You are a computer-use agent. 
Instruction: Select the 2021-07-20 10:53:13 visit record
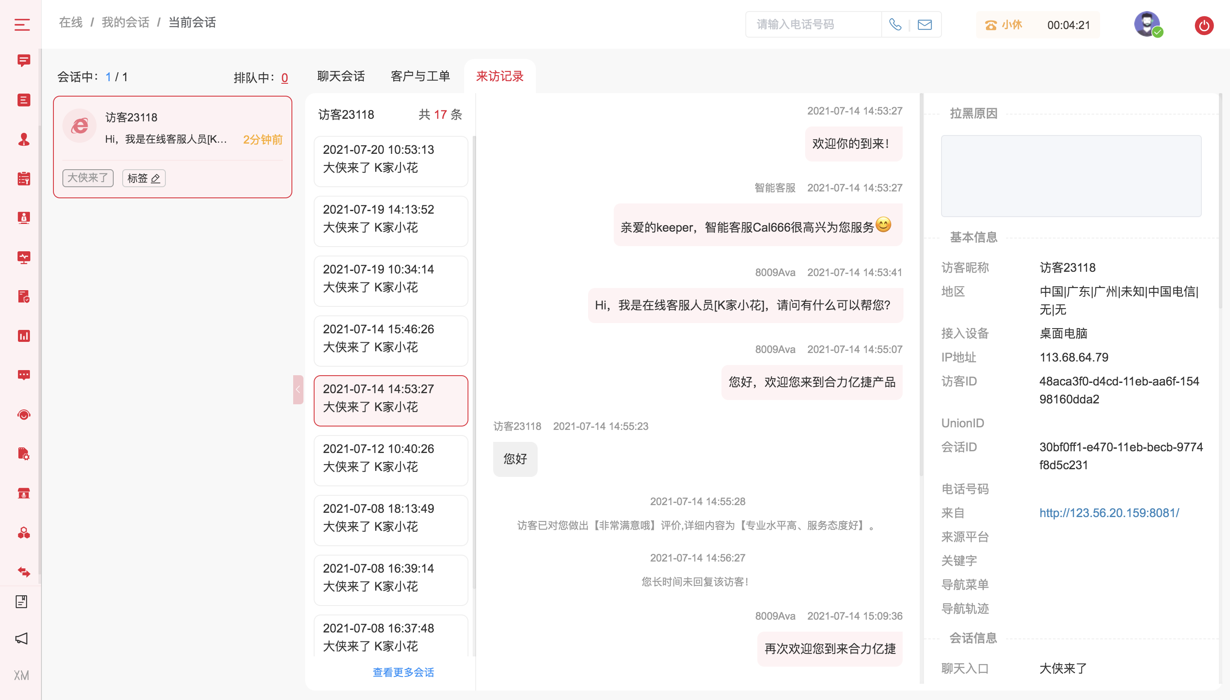pyautogui.click(x=390, y=161)
